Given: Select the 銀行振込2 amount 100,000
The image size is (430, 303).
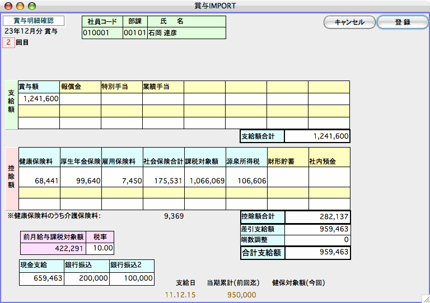Looking at the screenshot, I should (x=132, y=278).
